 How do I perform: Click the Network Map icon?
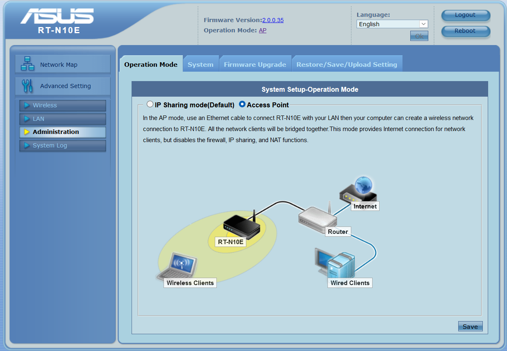click(28, 64)
